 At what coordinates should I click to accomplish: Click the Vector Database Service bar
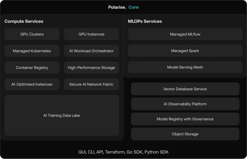coord(185,89)
